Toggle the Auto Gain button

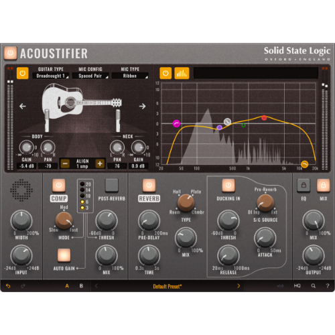click(x=64, y=255)
